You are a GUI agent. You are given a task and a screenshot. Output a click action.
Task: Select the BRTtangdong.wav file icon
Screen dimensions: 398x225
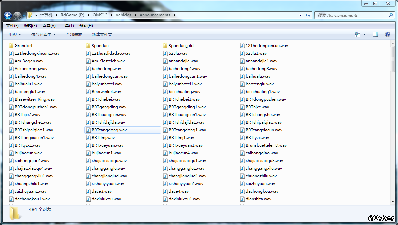click(88, 130)
